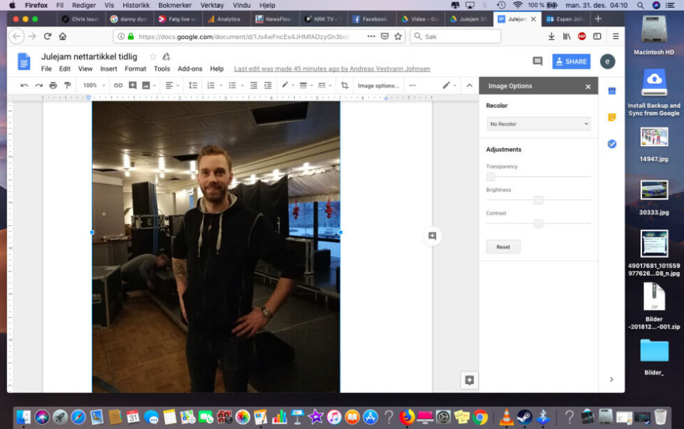Increase indent using toolbar icon
This screenshot has width=684, height=429.
pyautogui.click(x=268, y=86)
